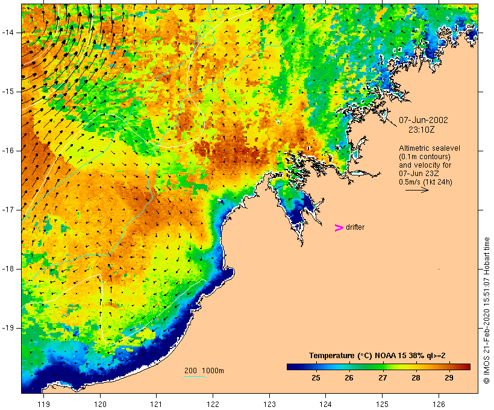
Task: Click the Temperature NOAA 15 colorbar title
Action: click(378, 356)
